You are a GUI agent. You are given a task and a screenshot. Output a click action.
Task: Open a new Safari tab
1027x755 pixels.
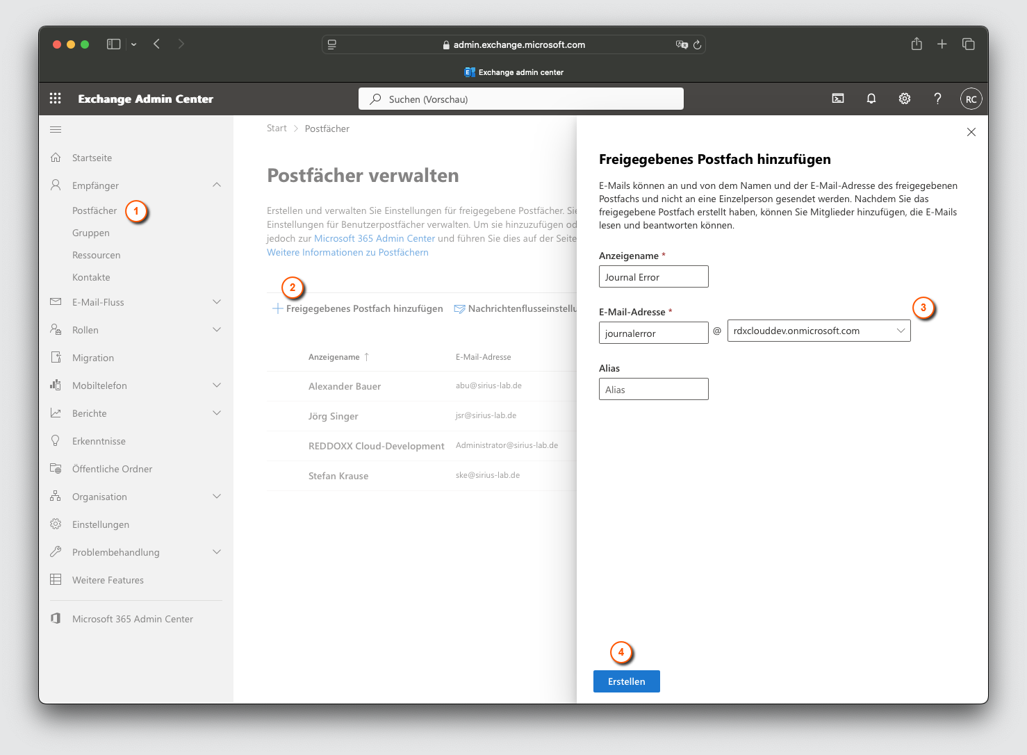point(942,44)
